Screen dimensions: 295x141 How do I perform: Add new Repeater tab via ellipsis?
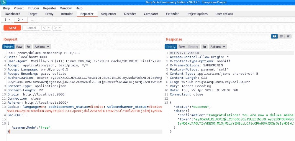33,20
